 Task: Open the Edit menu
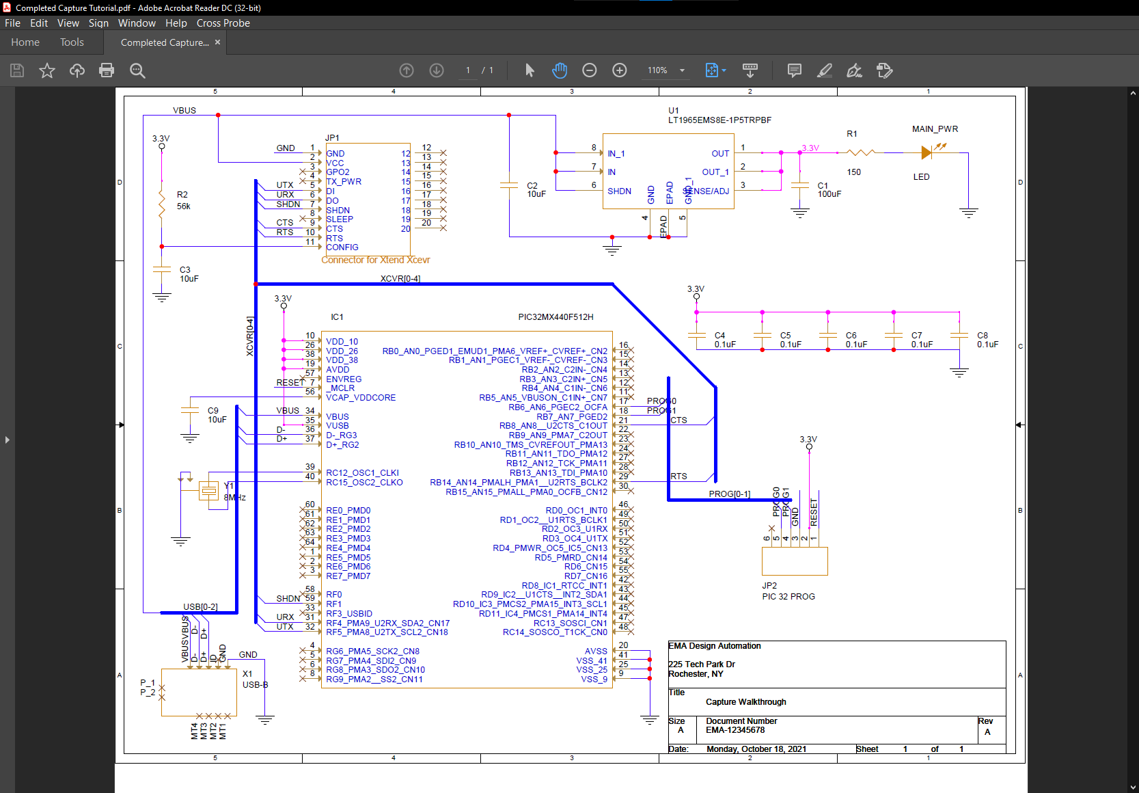[x=39, y=23]
